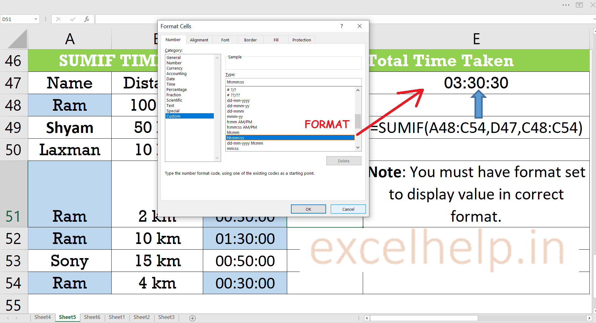Click the down arrow on the Type list
This screenshot has height=323, width=596.
358,147
